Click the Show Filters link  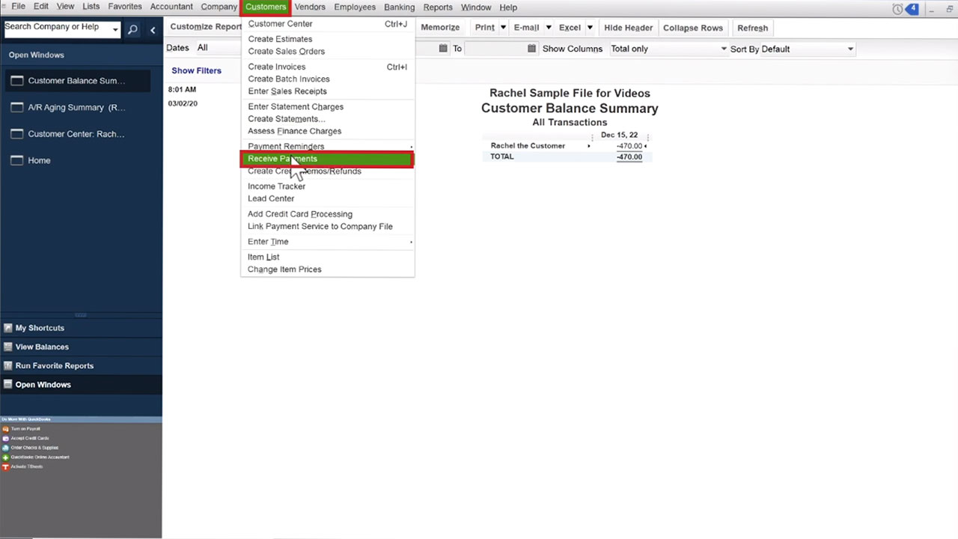pyautogui.click(x=196, y=70)
